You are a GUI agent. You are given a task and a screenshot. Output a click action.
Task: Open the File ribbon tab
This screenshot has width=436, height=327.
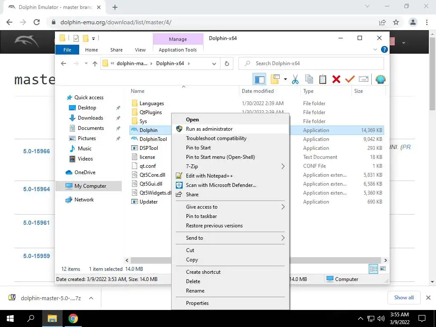67,50
